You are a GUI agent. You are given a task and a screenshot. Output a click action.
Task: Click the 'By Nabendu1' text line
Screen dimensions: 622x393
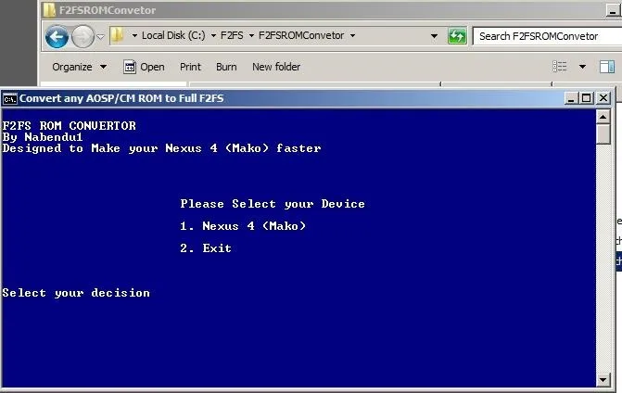tap(43, 137)
